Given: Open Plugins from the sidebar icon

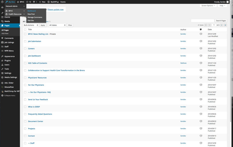Looking at the screenshot, I should [x=2, y=60].
